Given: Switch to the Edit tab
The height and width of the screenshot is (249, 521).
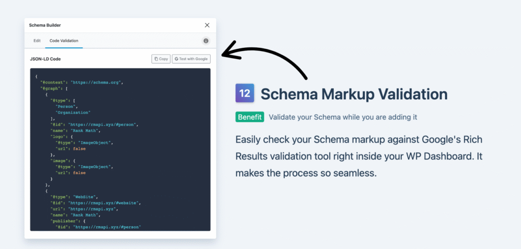Looking at the screenshot, I should click(37, 41).
